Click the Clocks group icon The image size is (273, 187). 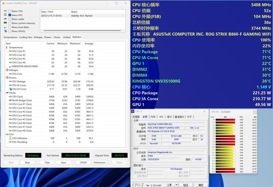coord(7,93)
